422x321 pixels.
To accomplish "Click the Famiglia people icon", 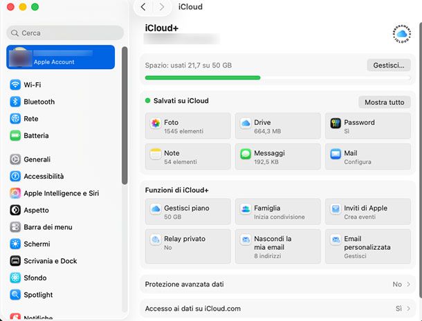I will [246, 209].
